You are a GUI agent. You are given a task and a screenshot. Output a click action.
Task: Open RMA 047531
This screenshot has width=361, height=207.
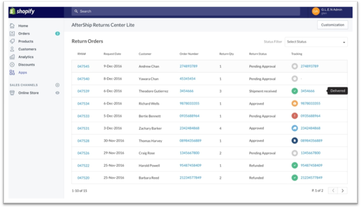pyautogui.click(x=83, y=128)
